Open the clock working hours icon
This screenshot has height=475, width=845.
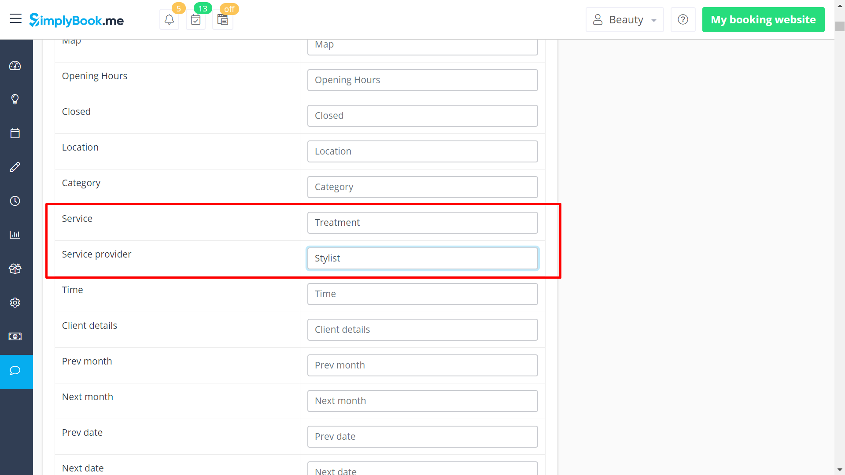(15, 201)
